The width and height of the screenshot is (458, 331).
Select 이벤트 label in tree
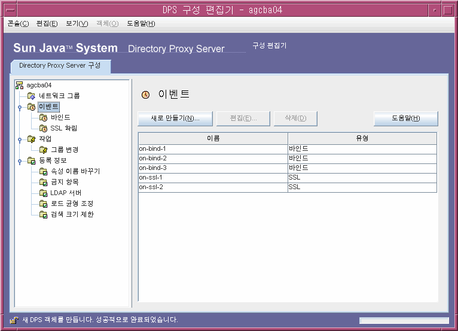pyautogui.click(x=48, y=107)
